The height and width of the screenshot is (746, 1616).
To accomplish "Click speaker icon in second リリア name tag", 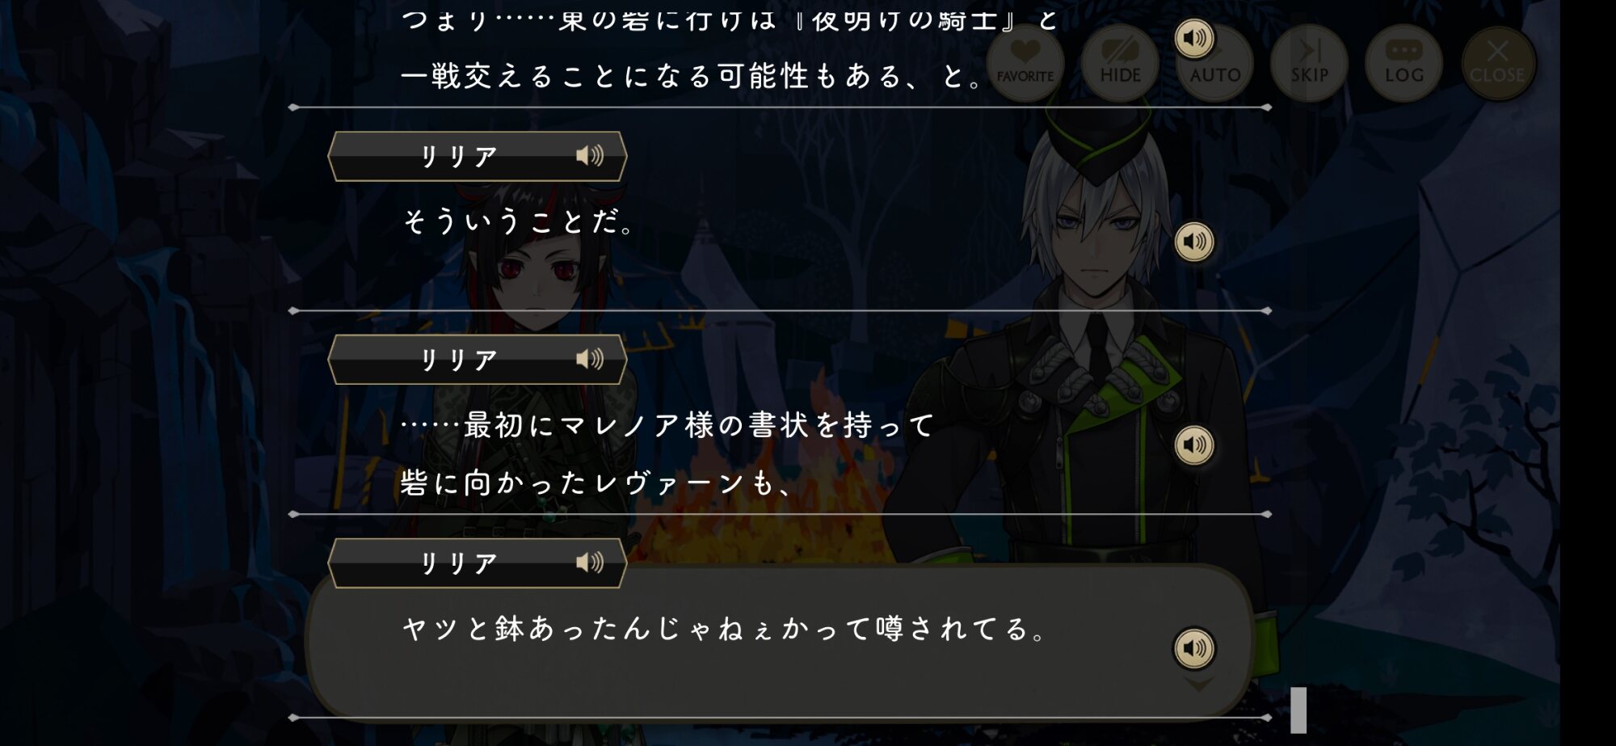I will pyautogui.click(x=590, y=359).
